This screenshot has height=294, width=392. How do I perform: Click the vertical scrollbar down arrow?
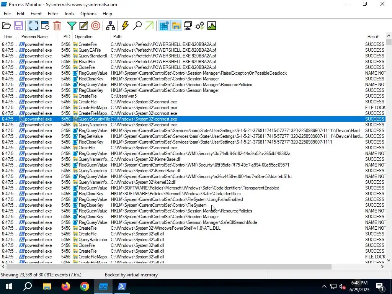click(x=389, y=260)
